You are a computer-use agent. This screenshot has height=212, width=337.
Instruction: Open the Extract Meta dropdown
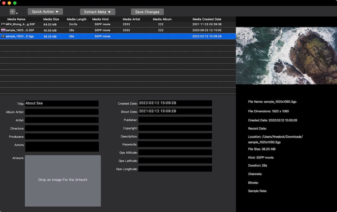tap(97, 12)
